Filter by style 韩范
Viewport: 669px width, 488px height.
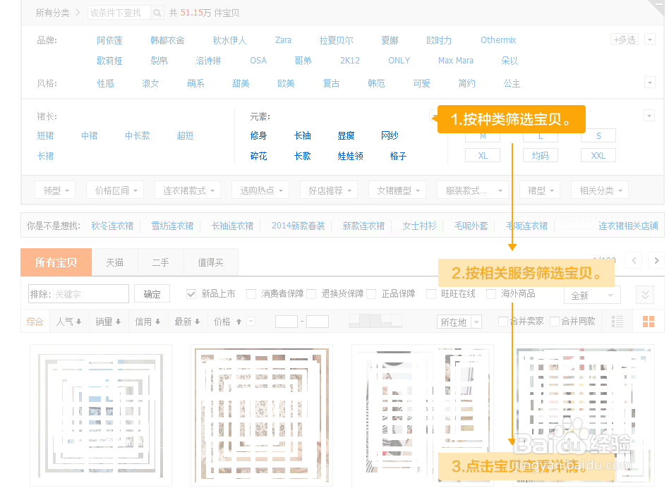click(376, 83)
